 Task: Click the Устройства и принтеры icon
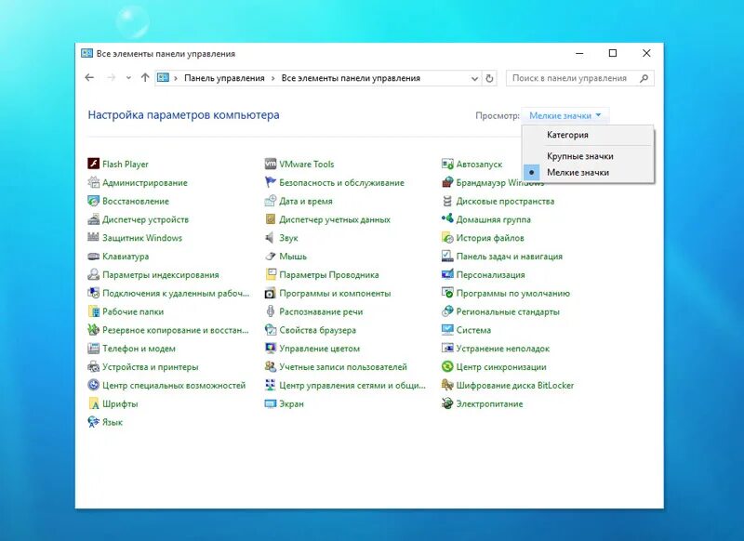(x=94, y=367)
